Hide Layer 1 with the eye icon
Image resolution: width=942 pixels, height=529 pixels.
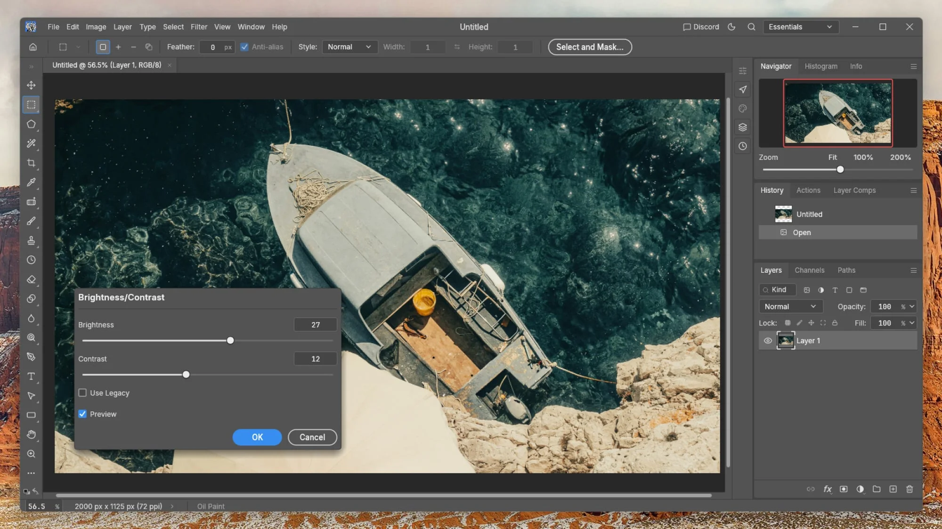click(x=768, y=340)
